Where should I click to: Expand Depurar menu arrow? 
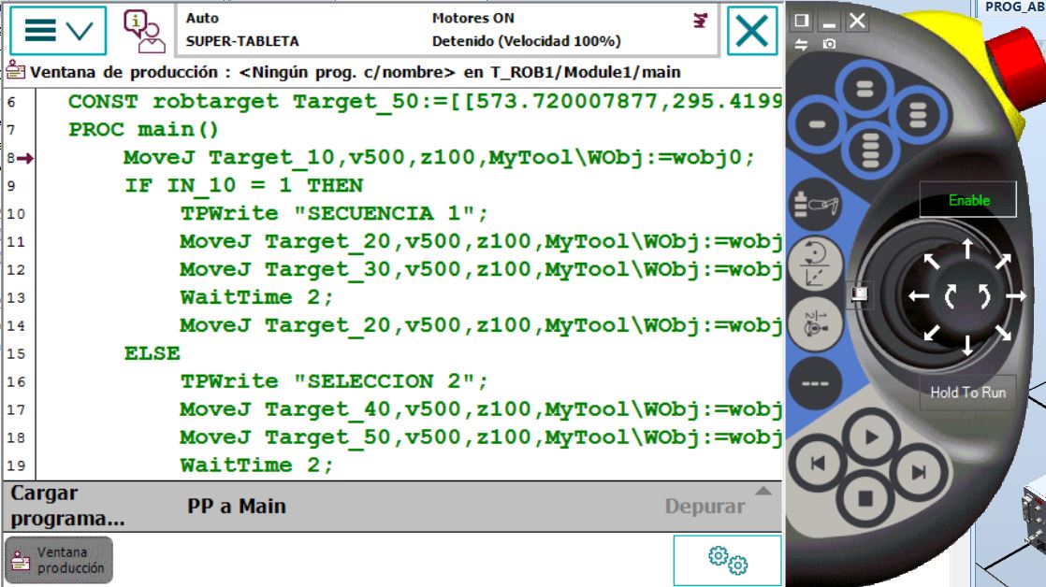[763, 491]
